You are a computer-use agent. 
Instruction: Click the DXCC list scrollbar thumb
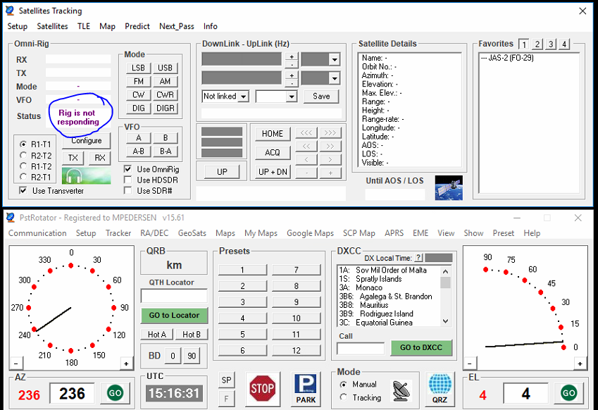445,282
